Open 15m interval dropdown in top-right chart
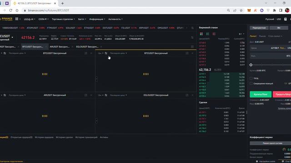 click(x=100, y=53)
